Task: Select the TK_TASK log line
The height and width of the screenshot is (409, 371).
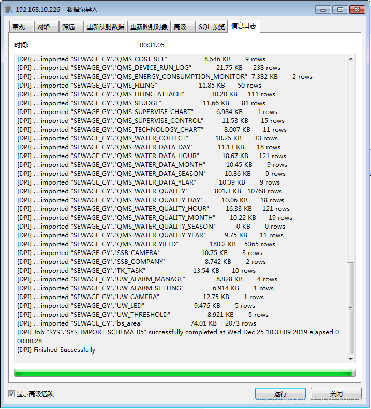Action: (136, 271)
